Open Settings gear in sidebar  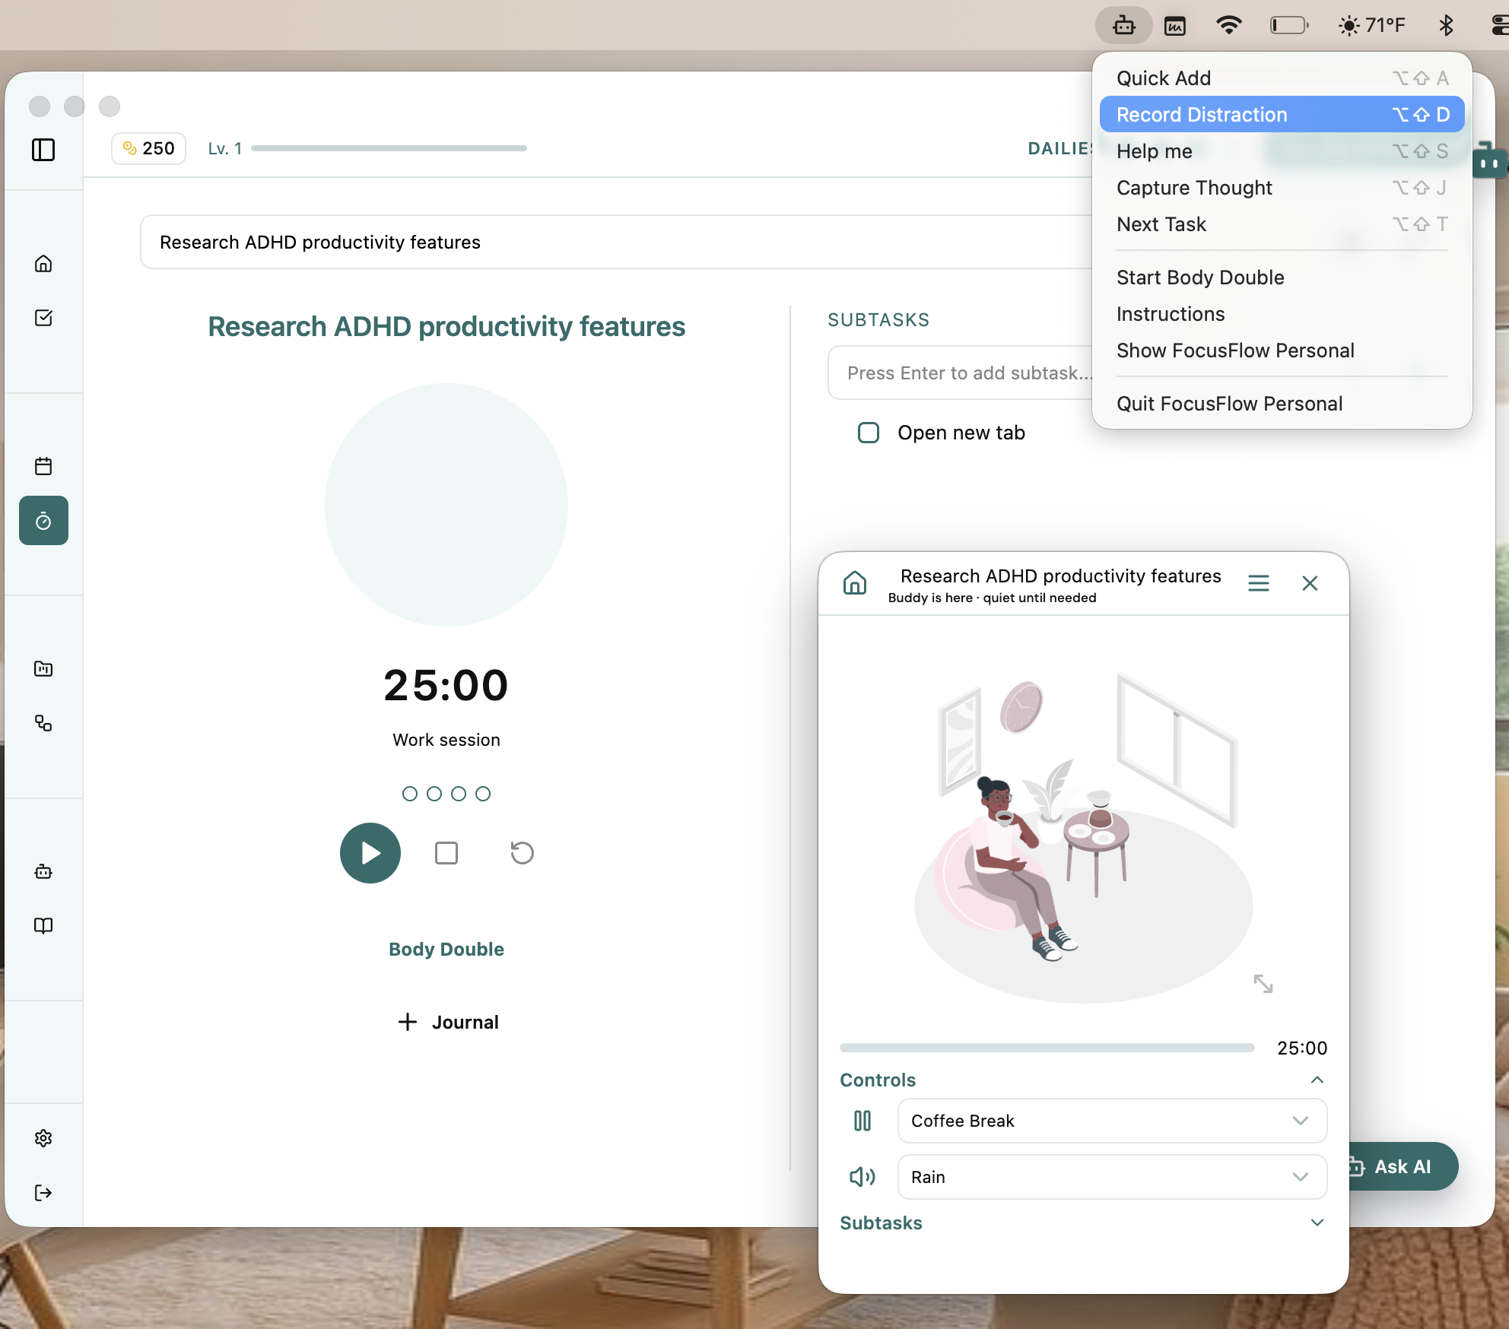click(43, 1138)
